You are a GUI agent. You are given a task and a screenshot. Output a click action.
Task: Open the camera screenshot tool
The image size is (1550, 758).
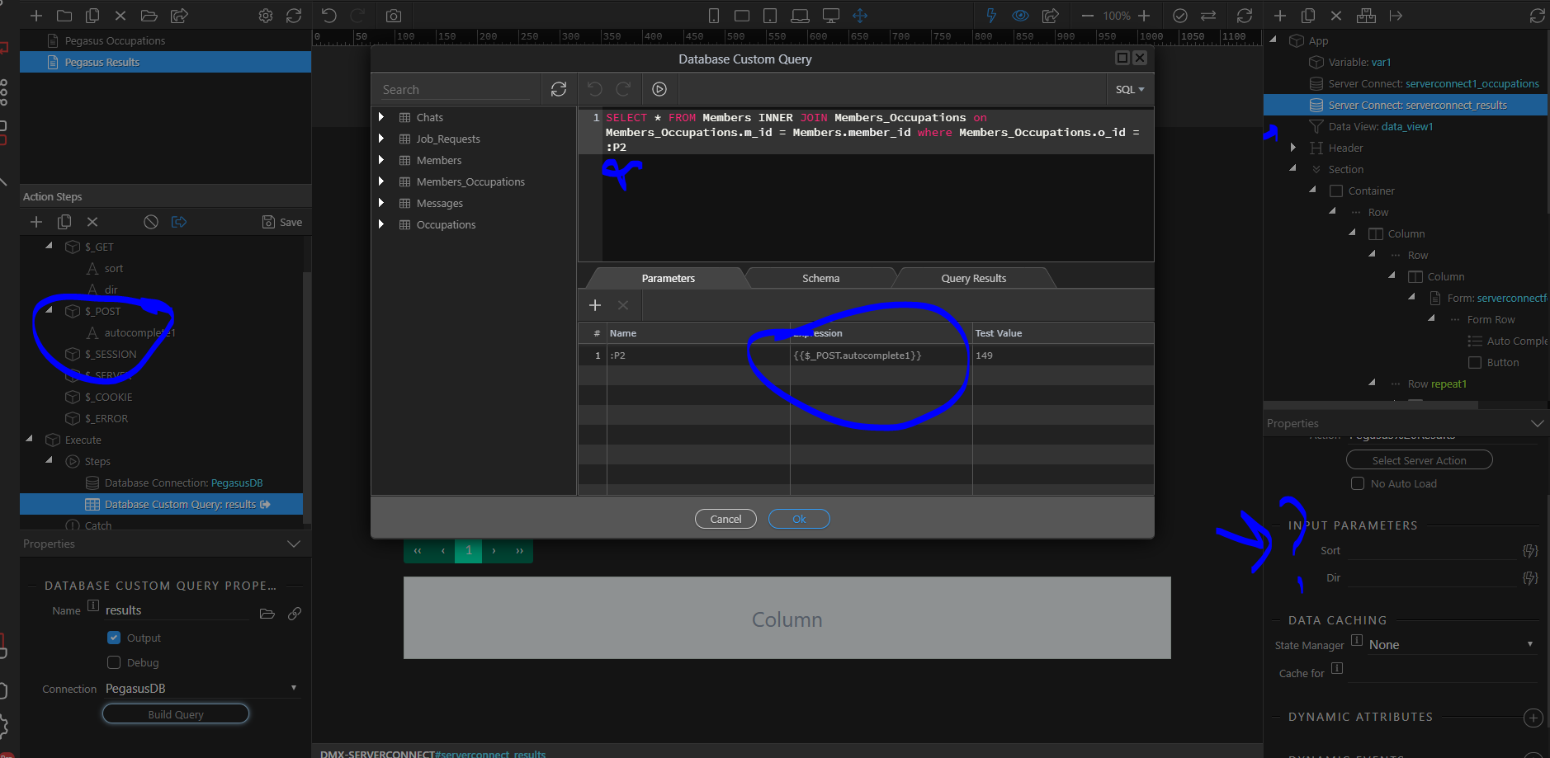point(394,16)
